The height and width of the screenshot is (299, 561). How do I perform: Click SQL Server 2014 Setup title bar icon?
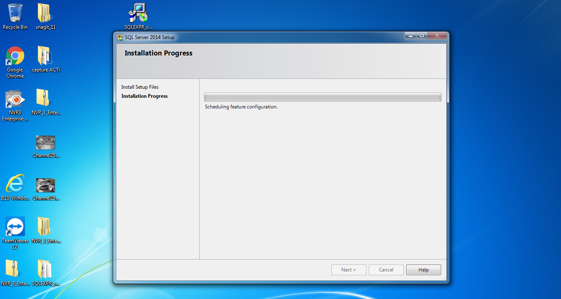click(120, 37)
